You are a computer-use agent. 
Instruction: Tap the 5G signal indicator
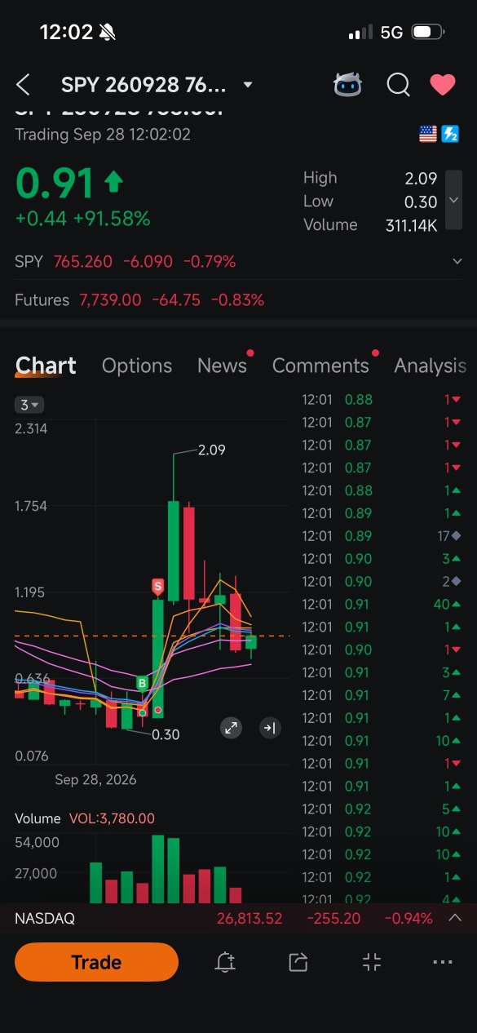tap(392, 33)
